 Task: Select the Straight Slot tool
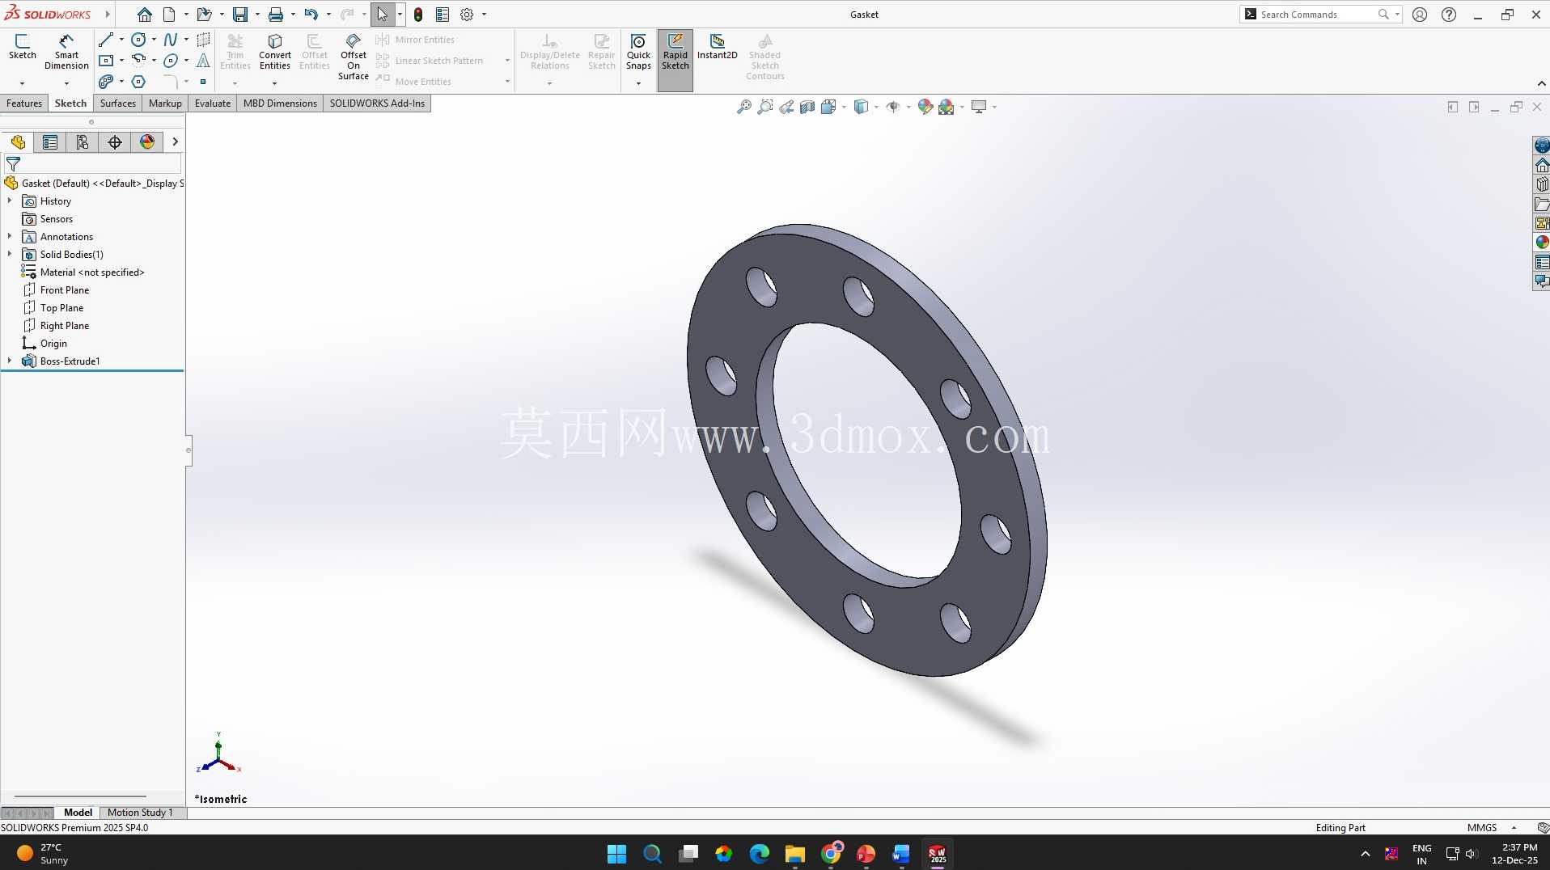[106, 82]
